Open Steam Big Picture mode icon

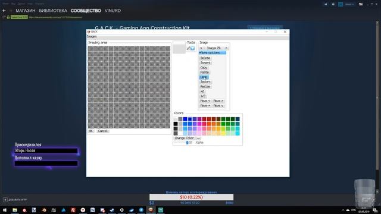click(x=361, y=4)
